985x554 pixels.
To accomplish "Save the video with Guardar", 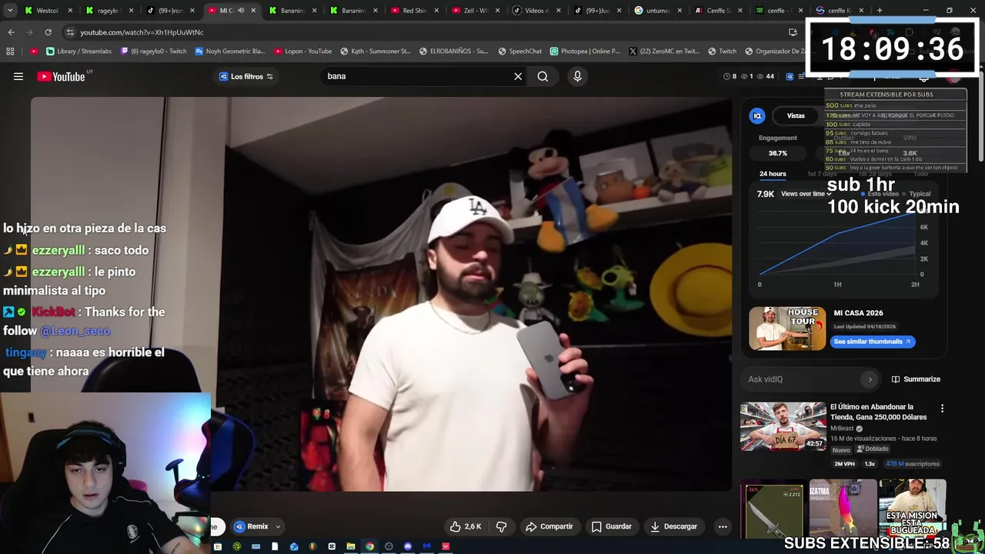I will point(612,527).
